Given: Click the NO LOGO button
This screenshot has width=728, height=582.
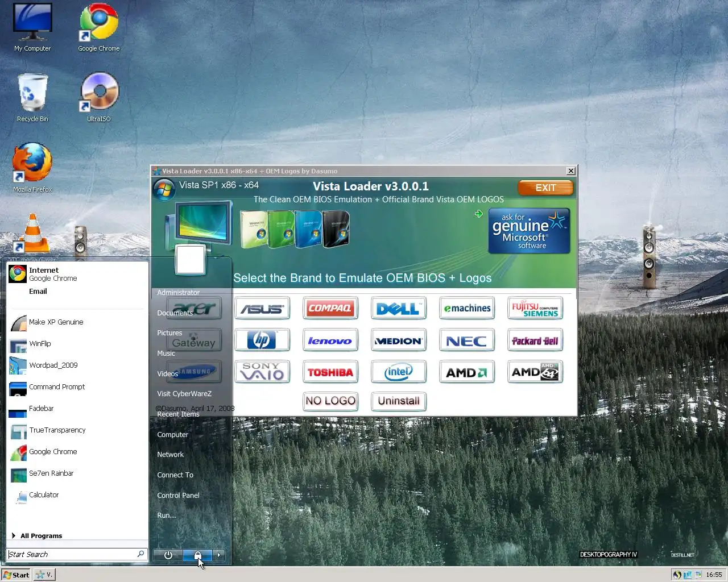Looking at the screenshot, I should (330, 401).
